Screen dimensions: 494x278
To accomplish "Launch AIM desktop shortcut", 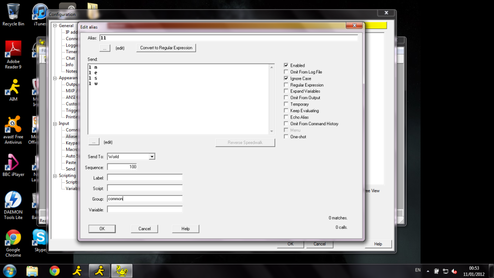I will (13, 89).
